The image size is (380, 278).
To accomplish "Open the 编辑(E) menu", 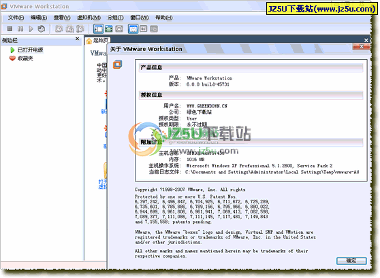I will 39,18.
